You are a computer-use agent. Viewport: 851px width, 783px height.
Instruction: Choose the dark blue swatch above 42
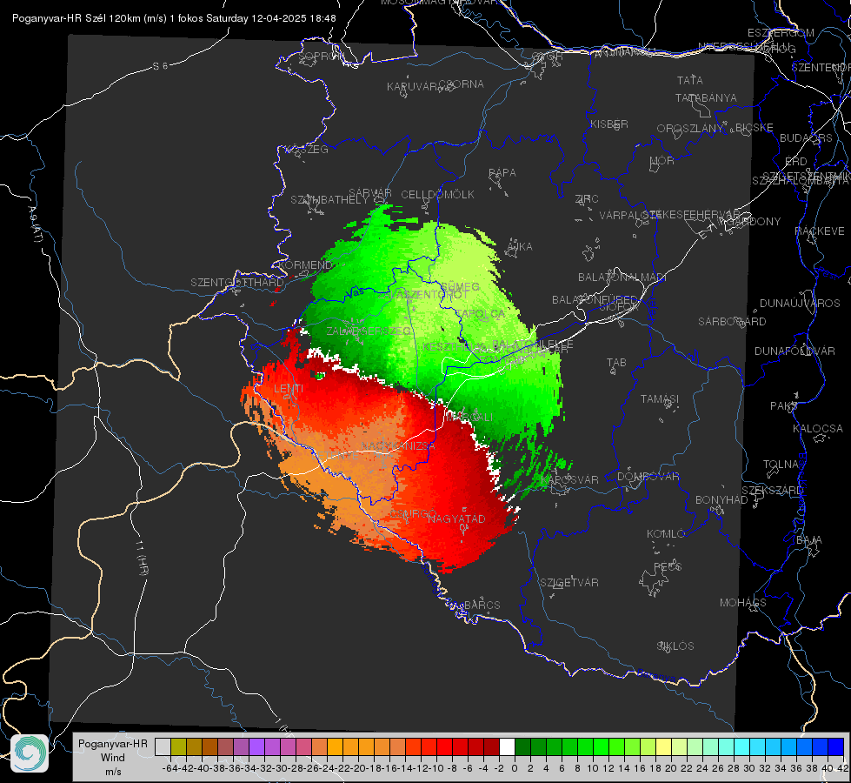(x=836, y=746)
